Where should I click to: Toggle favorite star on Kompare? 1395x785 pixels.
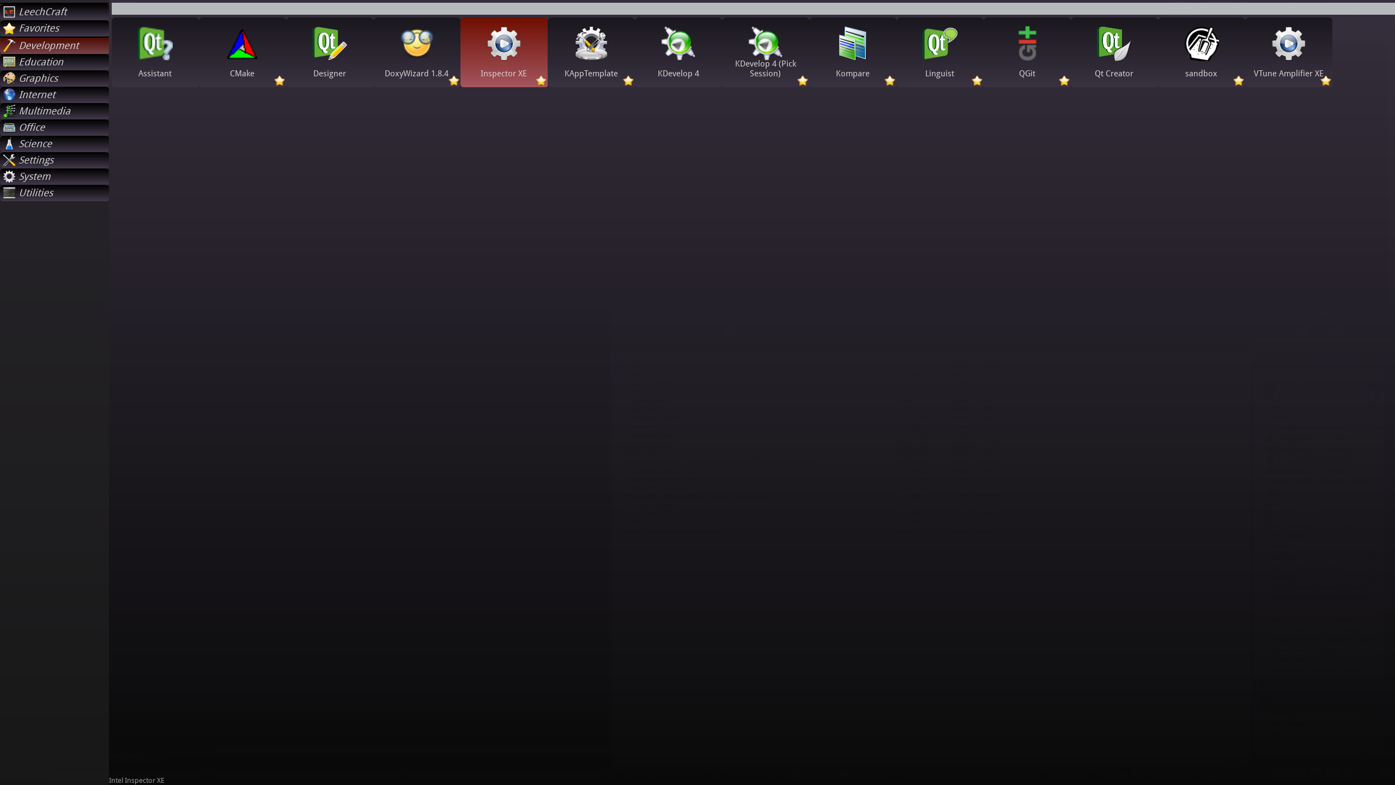[x=890, y=81]
